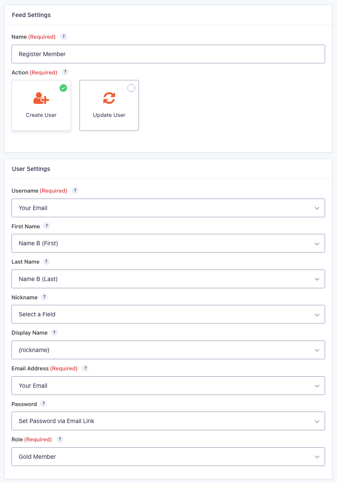Image resolution: width=337 pixels, height=483 pixels.
Task: Open the Username dropdown showing Your Email
Action: pyautogui.click(x=168, y=208)
